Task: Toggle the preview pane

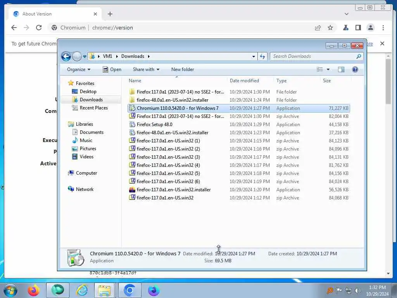Action: [x=341, y=69]
